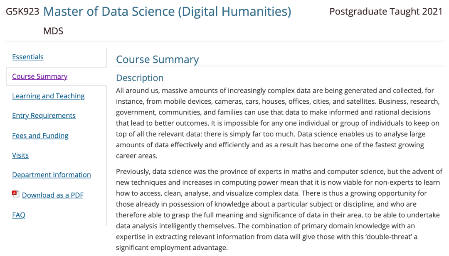Open the Entry Requirements page
The image size is (449, 256).
44,115
